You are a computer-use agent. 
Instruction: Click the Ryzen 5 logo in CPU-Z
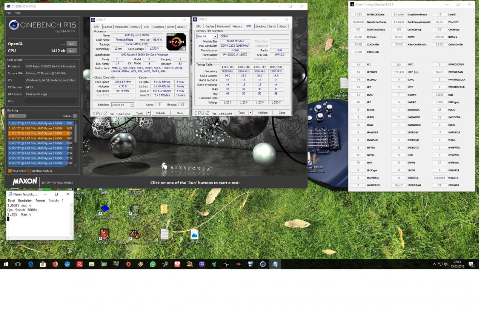[176, 42]
